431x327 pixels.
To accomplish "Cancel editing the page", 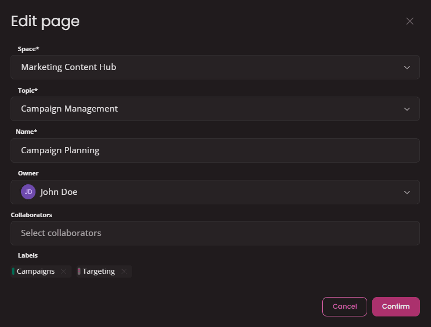I will tap(344, 306).
